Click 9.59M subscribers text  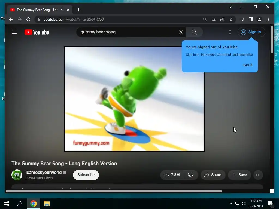39,178
